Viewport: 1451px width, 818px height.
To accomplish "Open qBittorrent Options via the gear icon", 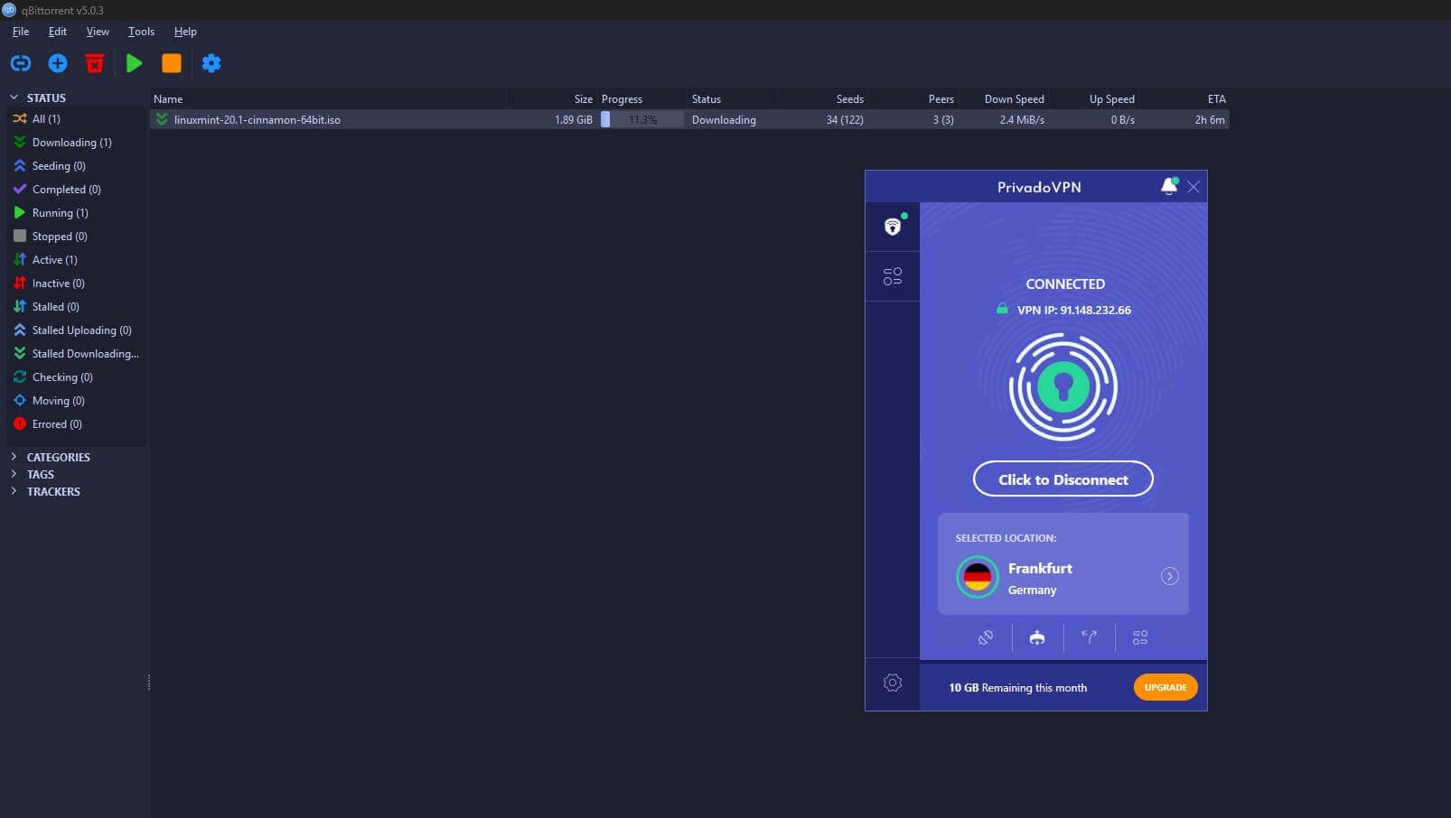I will [x=211, y=63].
